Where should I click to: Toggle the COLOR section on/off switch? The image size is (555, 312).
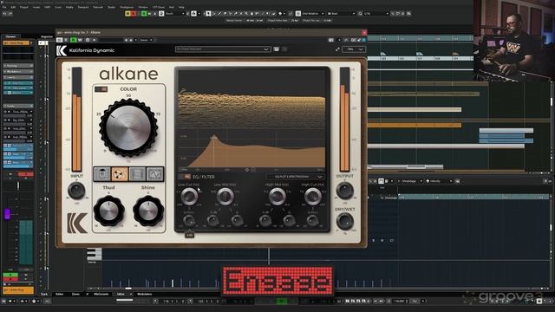pyautogui.click(x=101, y=89)
